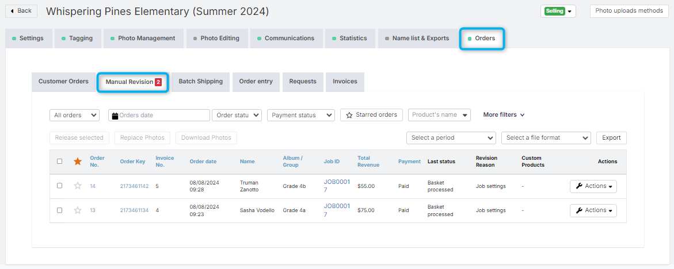Open the Select a file format dropdown
Screen dimensions: 674x269
546,138
